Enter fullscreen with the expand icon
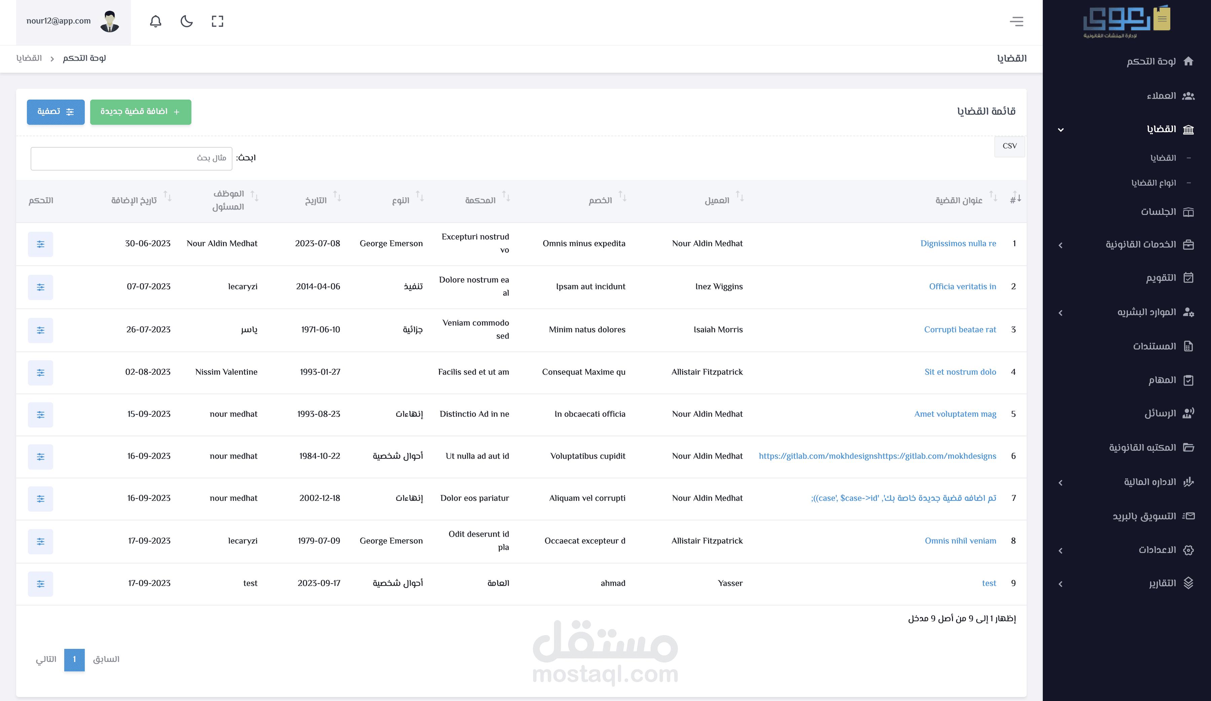 tap(218, 21)
